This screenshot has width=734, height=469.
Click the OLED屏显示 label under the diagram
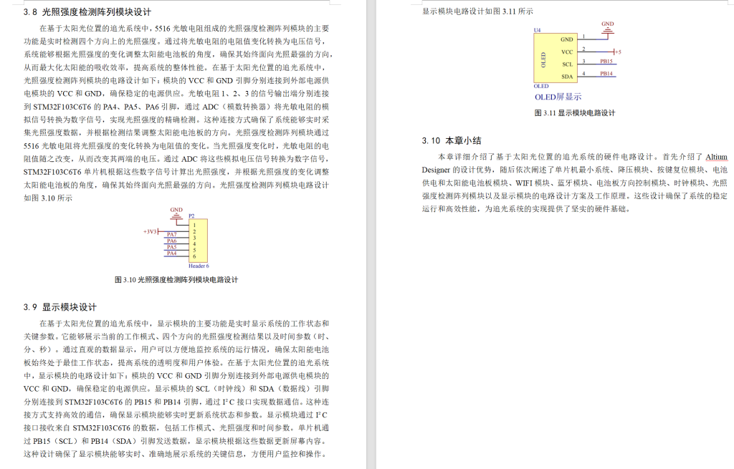pyautogui.click(x=558, y=96)
